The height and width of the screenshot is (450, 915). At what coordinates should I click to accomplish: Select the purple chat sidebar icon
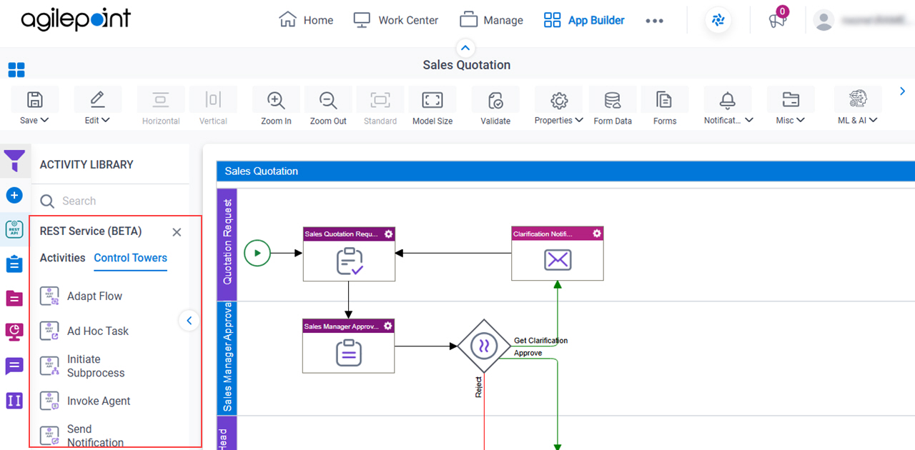[14, 366]
